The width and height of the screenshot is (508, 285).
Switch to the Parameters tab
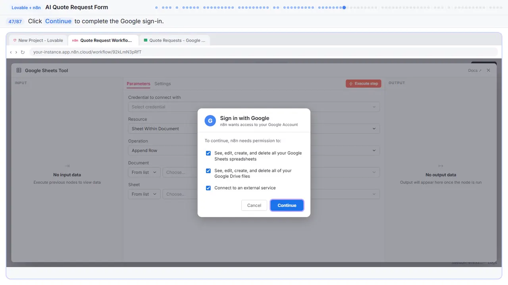click(139, 84)
